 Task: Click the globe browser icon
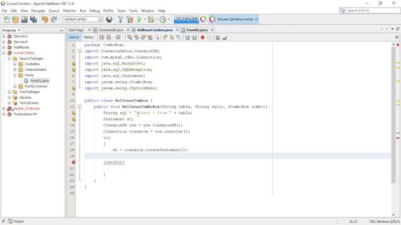pyautogui.click(x=109, y=19)
